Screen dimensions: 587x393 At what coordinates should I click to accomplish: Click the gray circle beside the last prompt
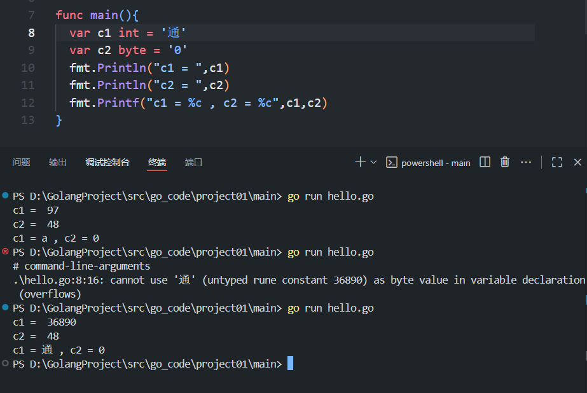coord(6,364)
